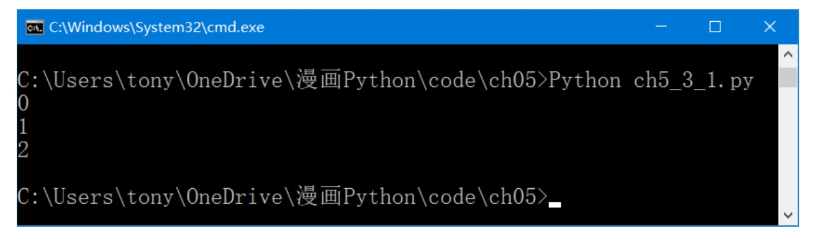Click the scrollbar up arrow
Viewport: 816px width, 236px height.
789,55
